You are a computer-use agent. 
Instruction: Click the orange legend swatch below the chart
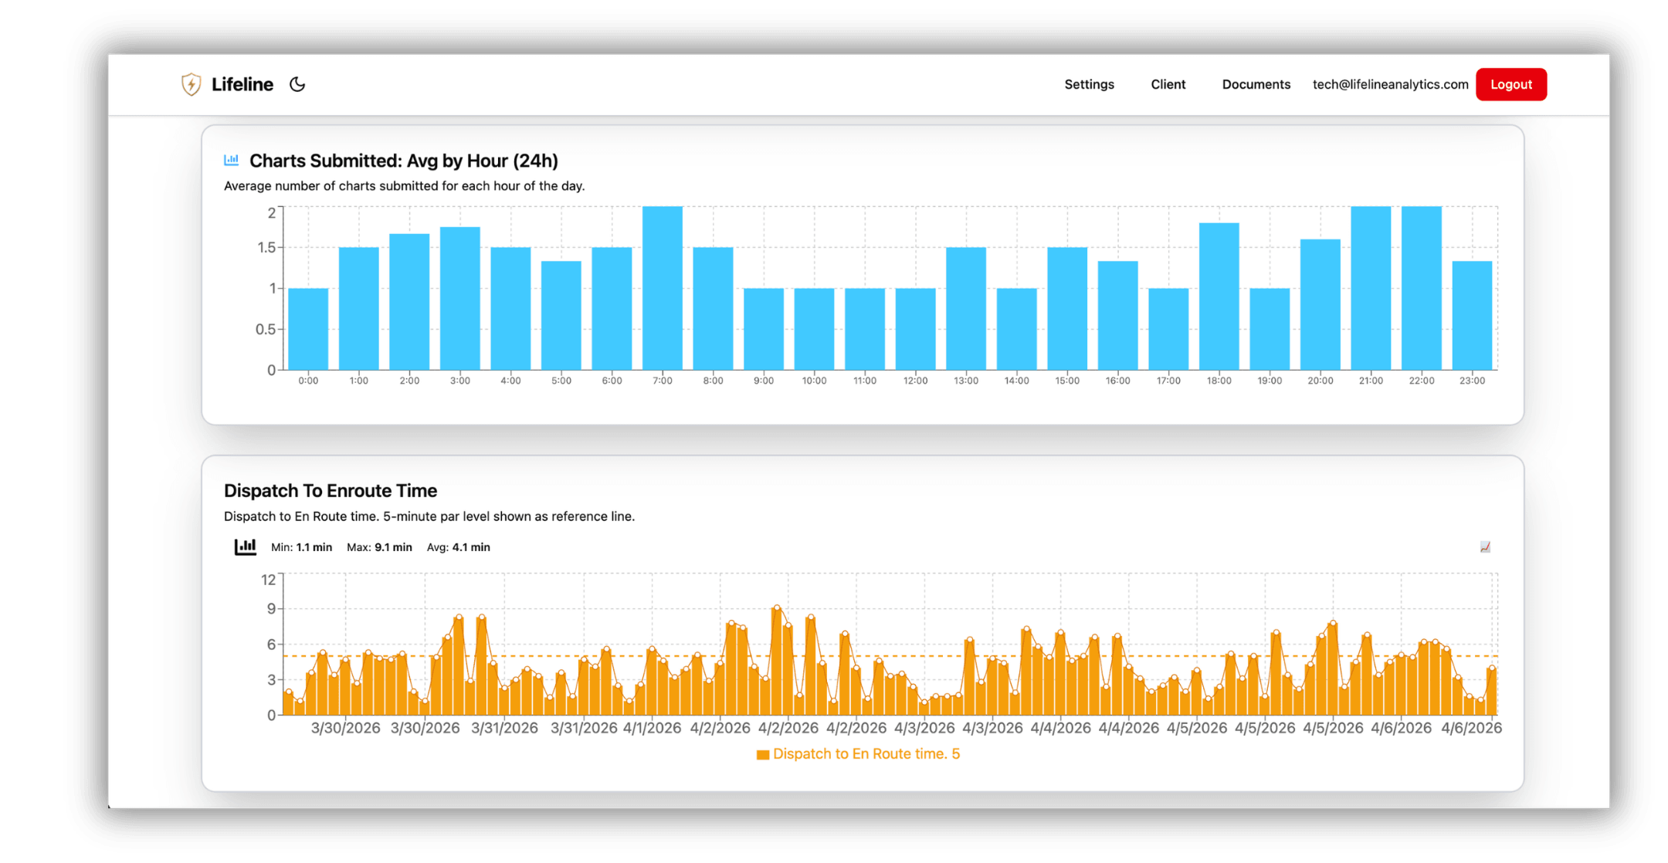pos(761,753)
